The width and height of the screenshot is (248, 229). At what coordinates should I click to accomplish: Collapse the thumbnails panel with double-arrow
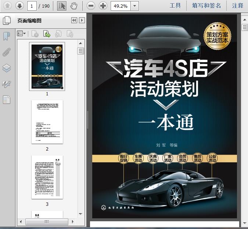[74, 20]
